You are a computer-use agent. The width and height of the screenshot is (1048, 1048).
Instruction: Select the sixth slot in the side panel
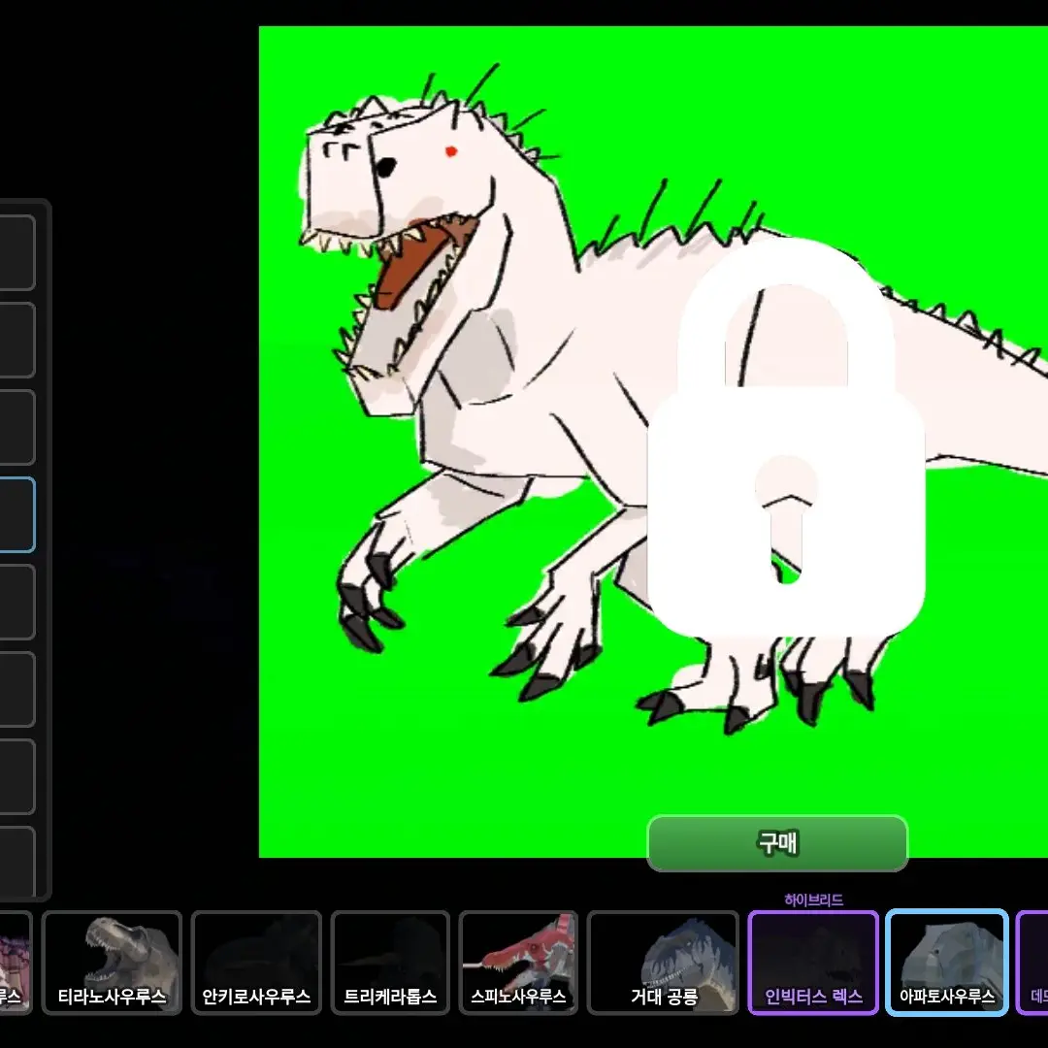pos(16,689)
